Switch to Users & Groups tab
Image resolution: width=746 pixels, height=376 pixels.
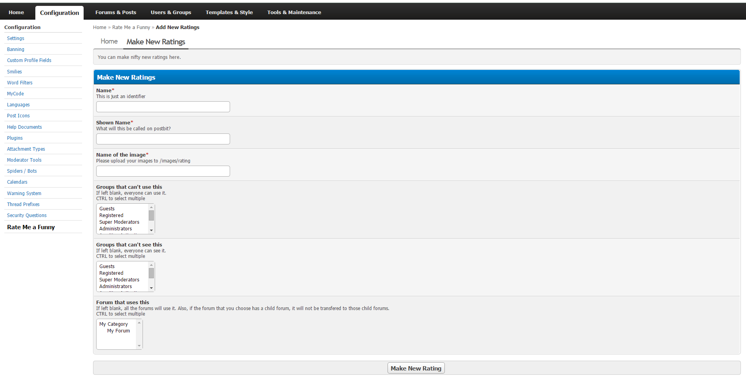[171, 12]
